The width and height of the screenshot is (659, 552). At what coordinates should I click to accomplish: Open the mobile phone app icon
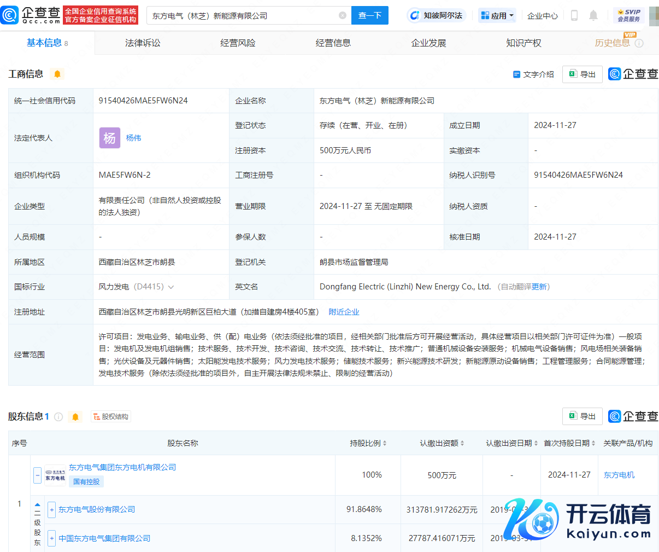click(x=574, y=15)
